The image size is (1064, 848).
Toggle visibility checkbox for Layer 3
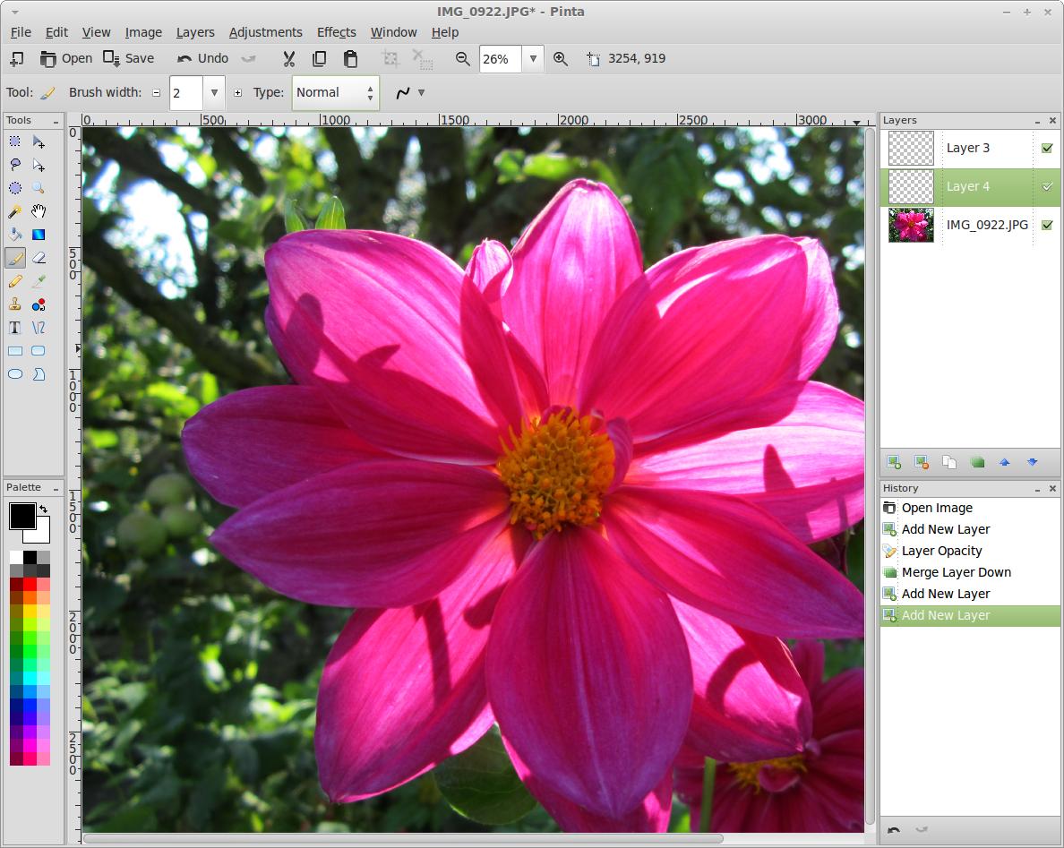tap(1047, 148)
